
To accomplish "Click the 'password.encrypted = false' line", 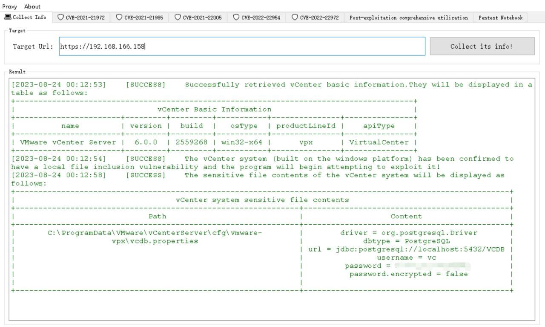I will tap(409, 274).
